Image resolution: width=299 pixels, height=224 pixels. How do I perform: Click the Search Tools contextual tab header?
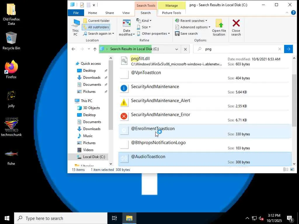(146, 5)
